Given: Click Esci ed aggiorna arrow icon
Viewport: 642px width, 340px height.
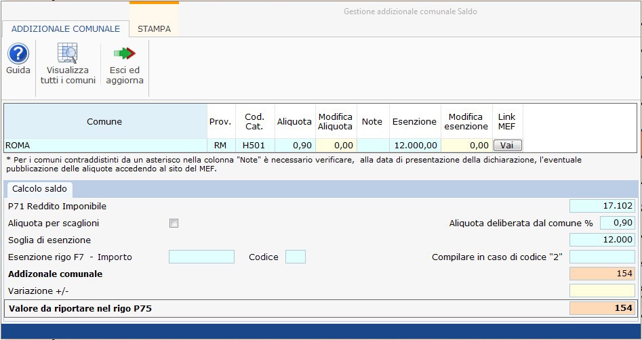Looking at the screenshot, I should pyautogui.click(x=125, y=54).
